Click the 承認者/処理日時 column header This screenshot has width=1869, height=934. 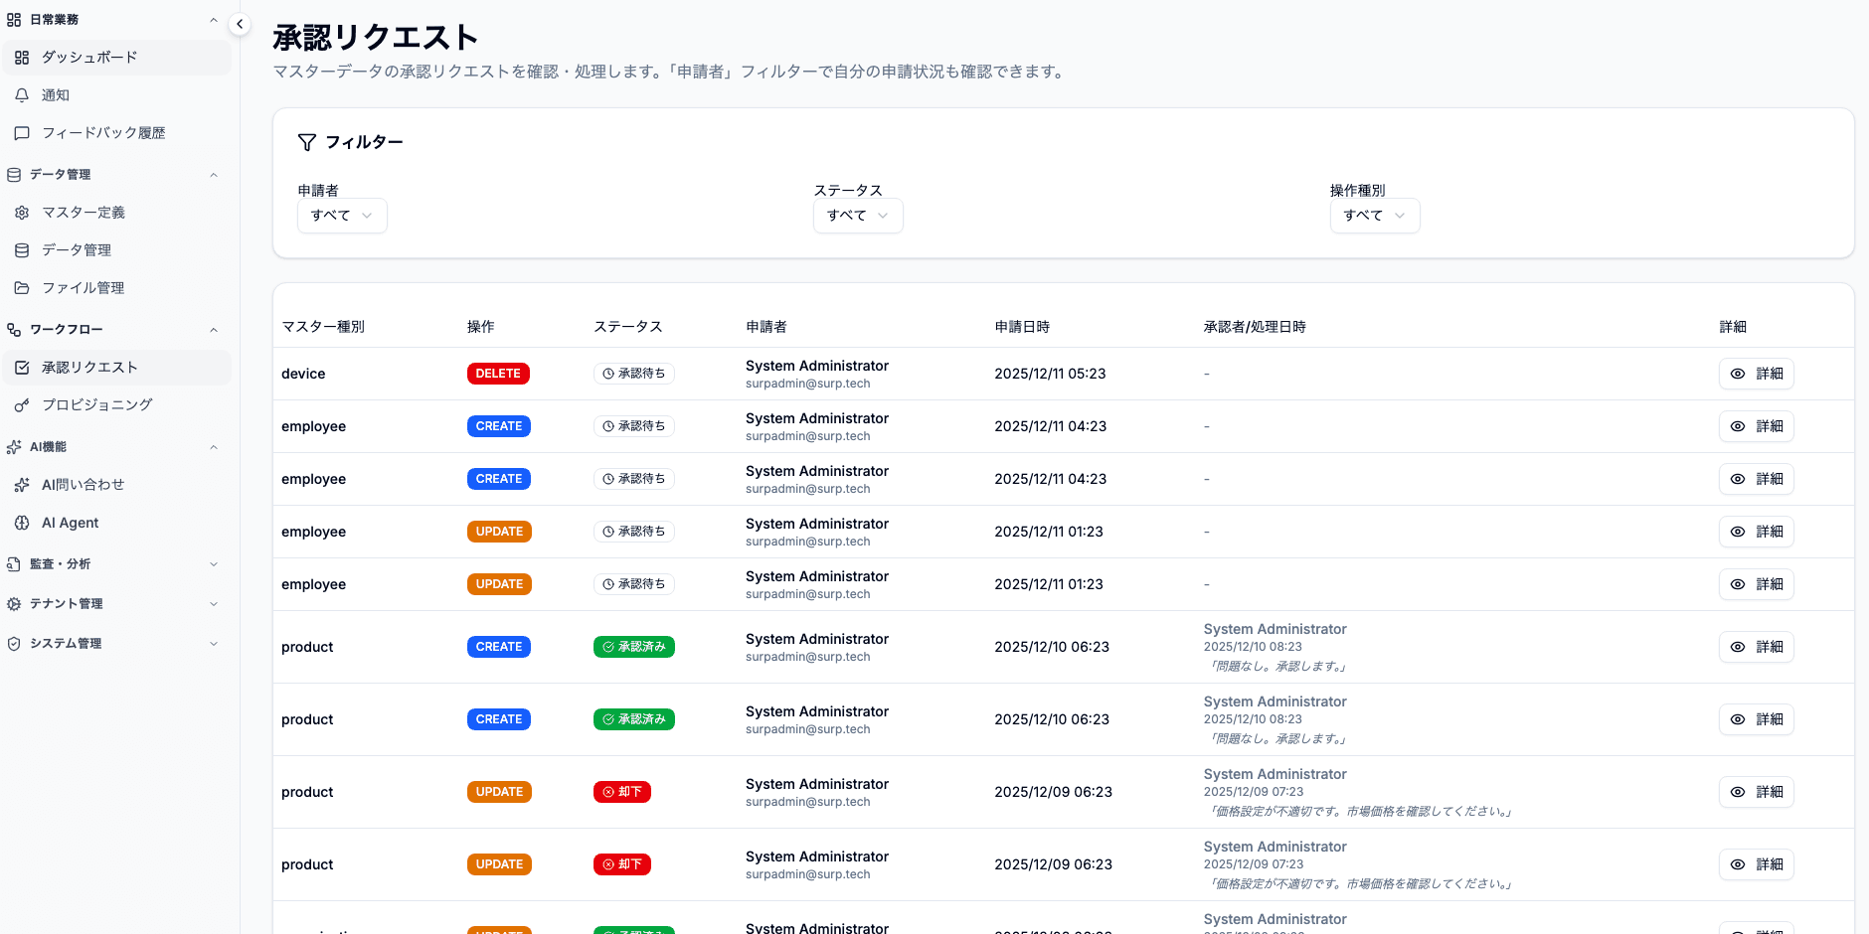[1255, 327]
